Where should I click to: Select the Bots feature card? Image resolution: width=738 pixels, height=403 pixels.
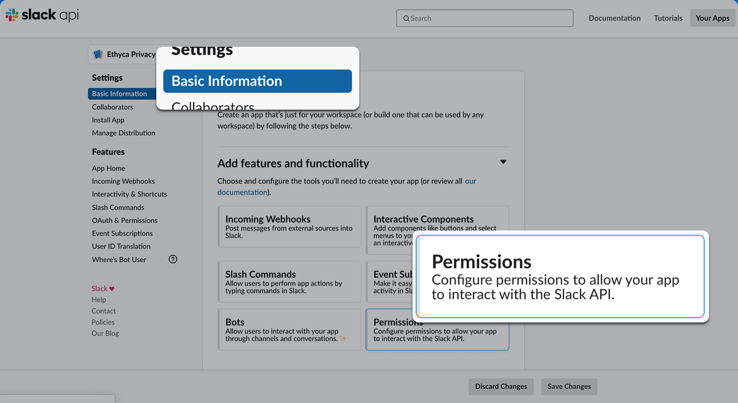tap(289, 329)
